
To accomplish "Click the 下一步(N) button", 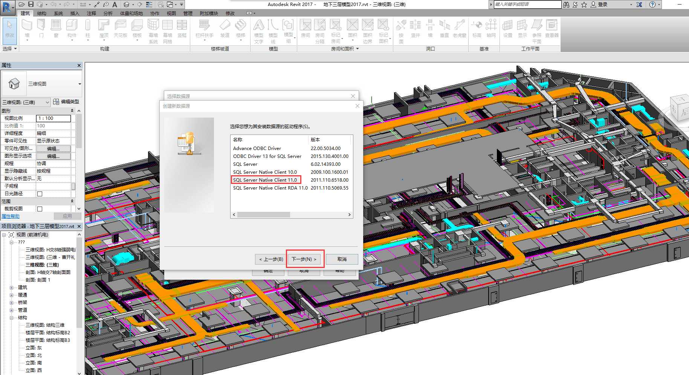I will (x=304, y=259).
